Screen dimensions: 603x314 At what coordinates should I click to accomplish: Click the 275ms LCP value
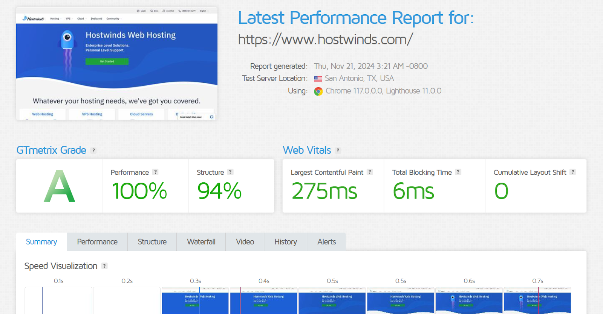pyautogui.click(x=324, y=191)
